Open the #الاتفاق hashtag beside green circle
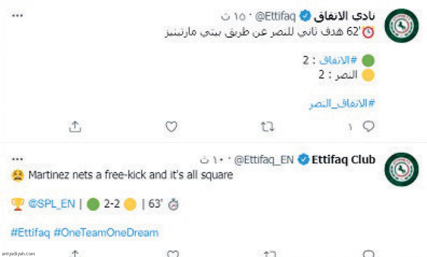 pyautogui.click(x=338, y=60)
